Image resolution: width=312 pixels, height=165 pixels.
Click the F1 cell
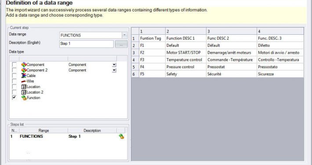152,45
